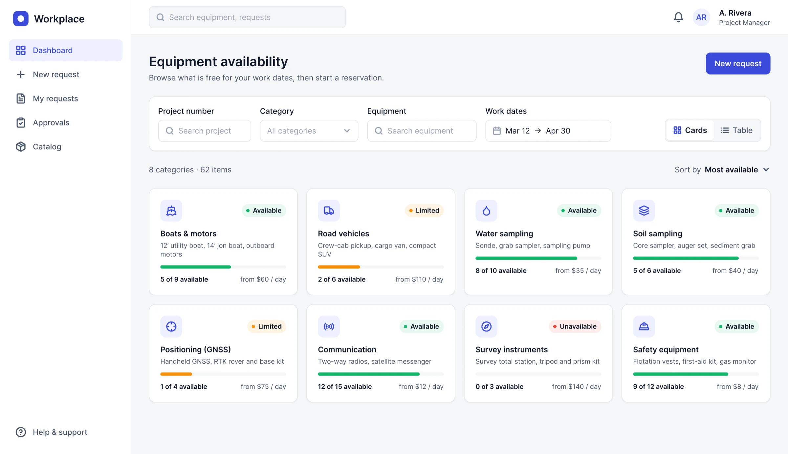788x454 pixels.
Task: Click the Approvals clipboard icon
Action: point(21,122)
